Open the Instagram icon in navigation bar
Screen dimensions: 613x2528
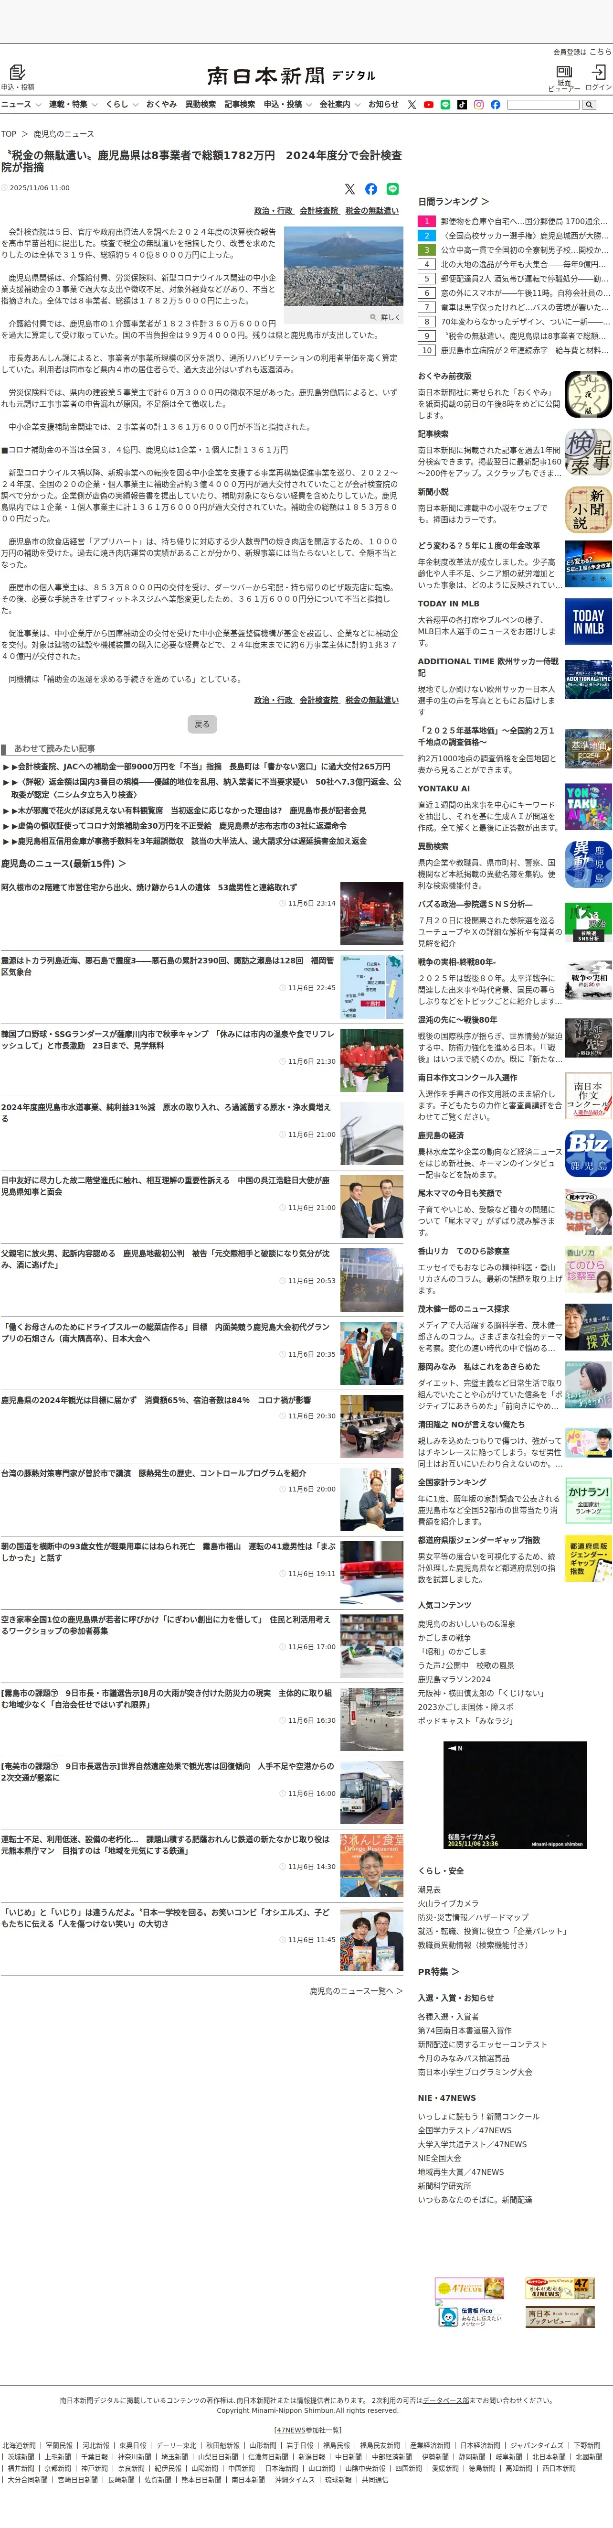pos(479,104)
